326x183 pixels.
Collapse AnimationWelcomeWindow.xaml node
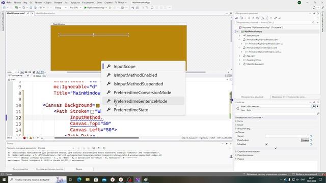coord(239,48)
